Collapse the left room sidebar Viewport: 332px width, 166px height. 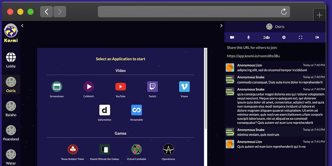pos(22,25)
